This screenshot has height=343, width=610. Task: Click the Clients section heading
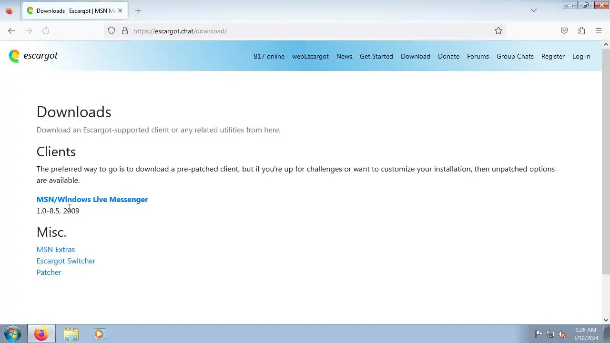pos(56,151)
